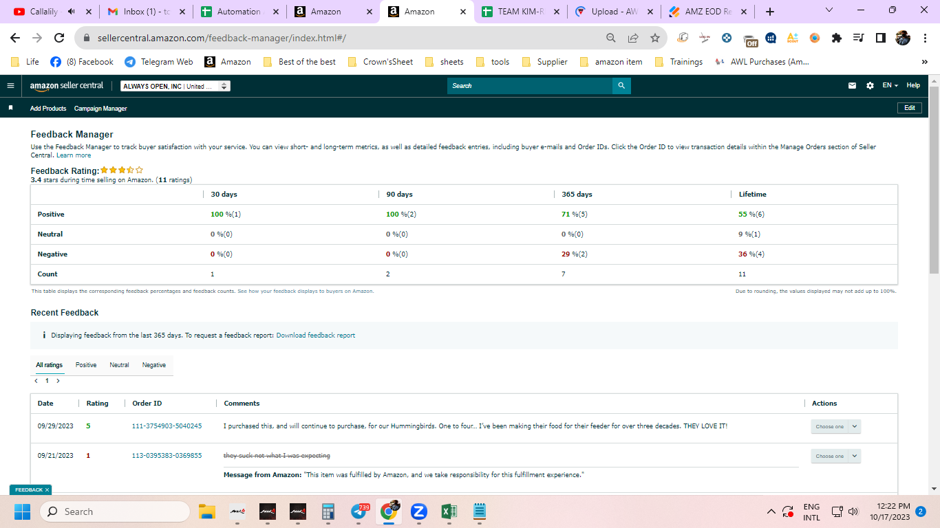Open the Seller Central messages envelope icon
940x528 pixels.
point(853,86)
